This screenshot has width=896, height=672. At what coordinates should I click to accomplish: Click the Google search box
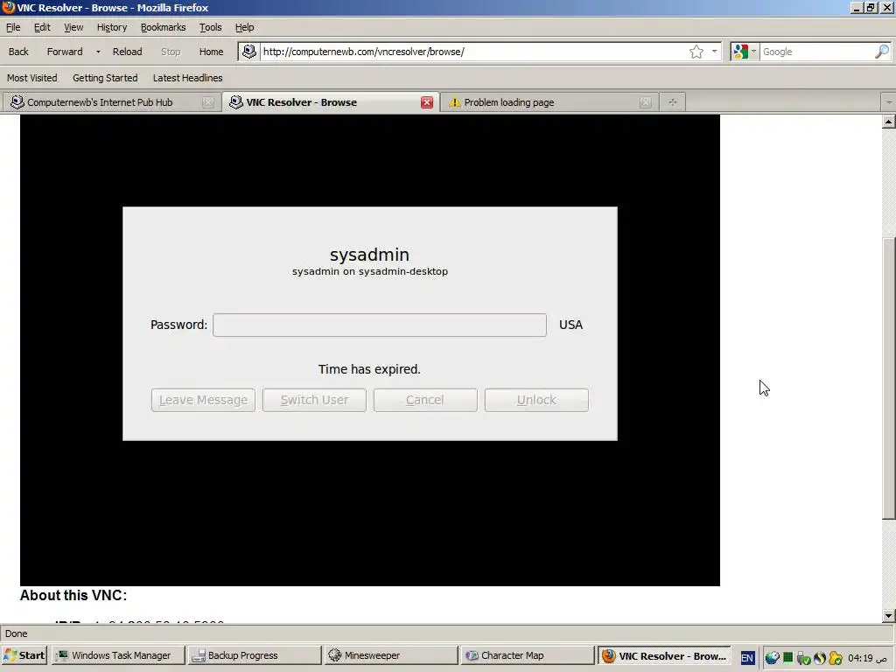[817, 52]
